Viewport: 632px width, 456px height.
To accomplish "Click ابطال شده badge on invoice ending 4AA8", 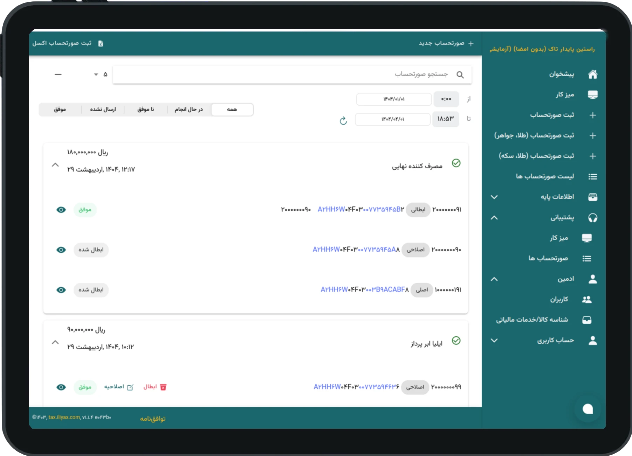I will [91, 250].
